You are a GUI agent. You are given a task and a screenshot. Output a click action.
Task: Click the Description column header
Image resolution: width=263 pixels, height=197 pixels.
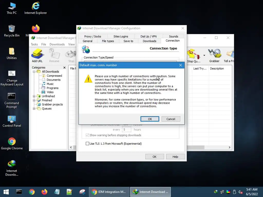click(217, 68)
